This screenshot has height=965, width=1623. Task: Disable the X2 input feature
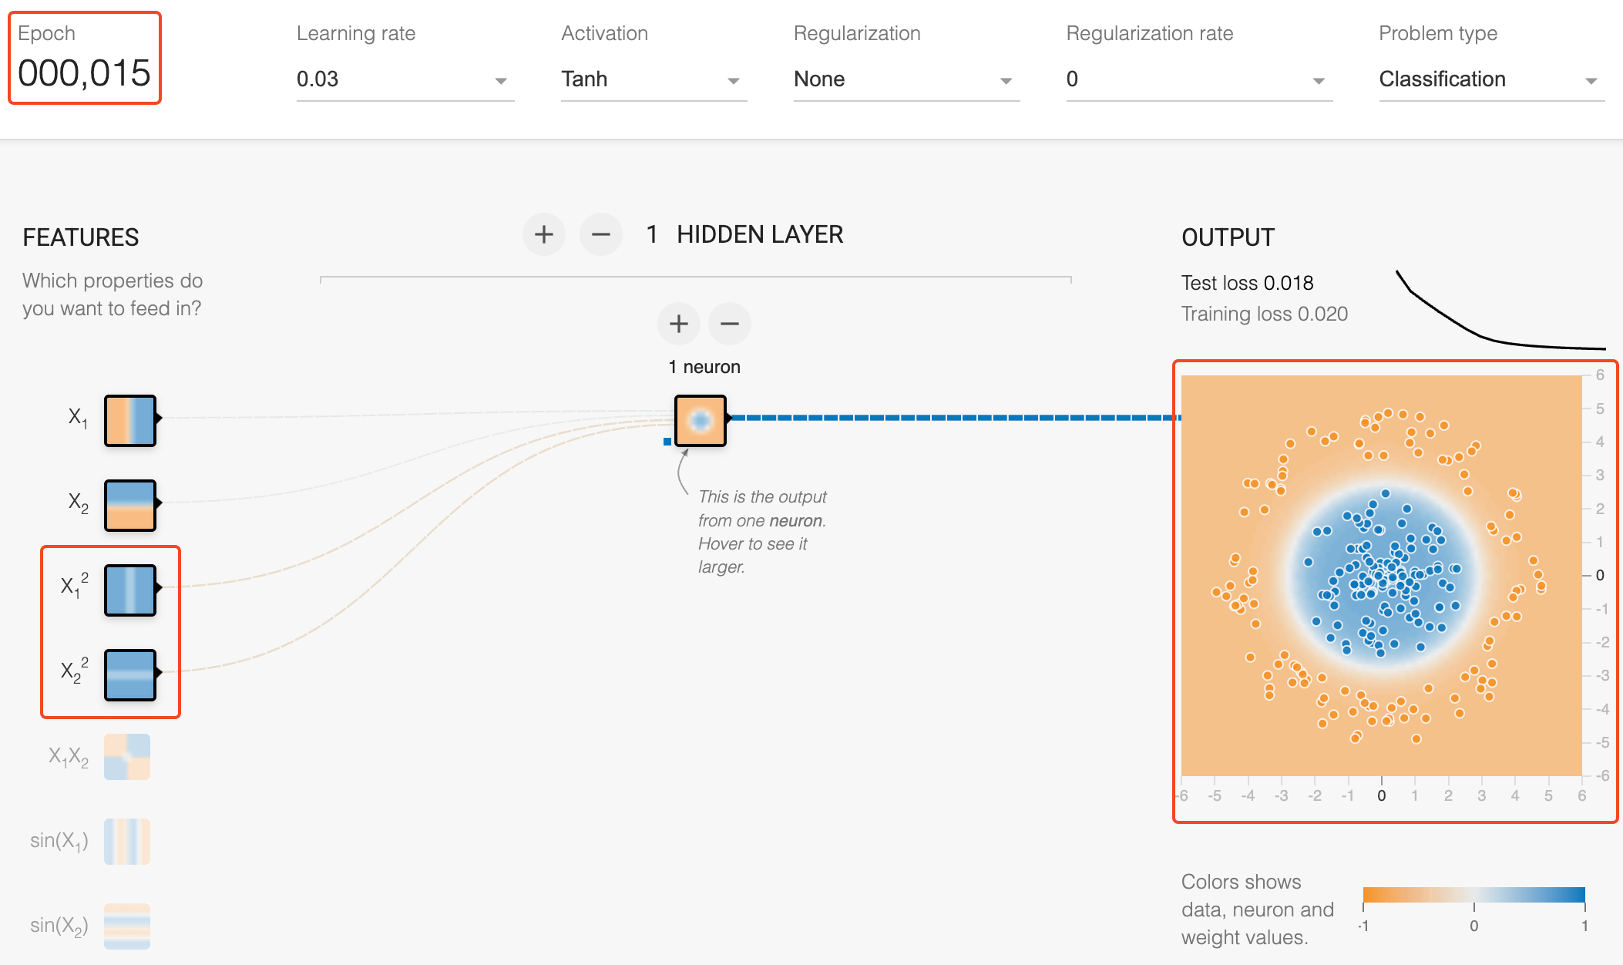(x=129, y=506)
